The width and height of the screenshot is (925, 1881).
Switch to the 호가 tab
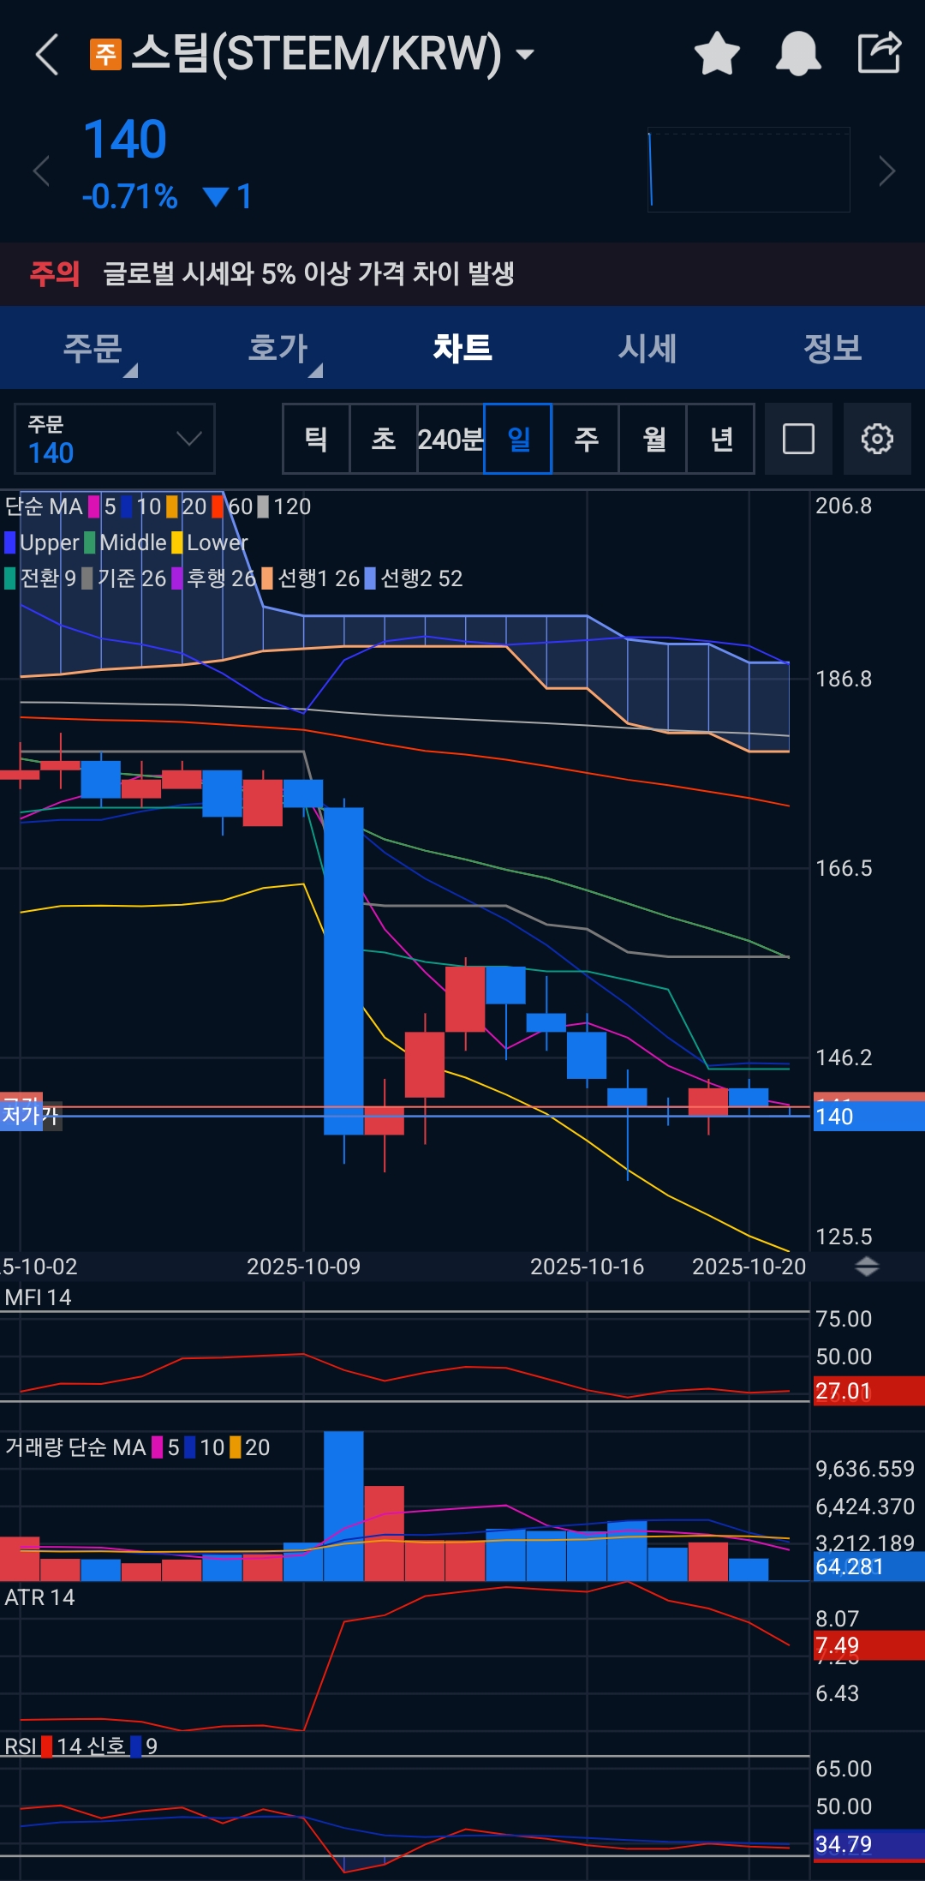click(277, 348)
